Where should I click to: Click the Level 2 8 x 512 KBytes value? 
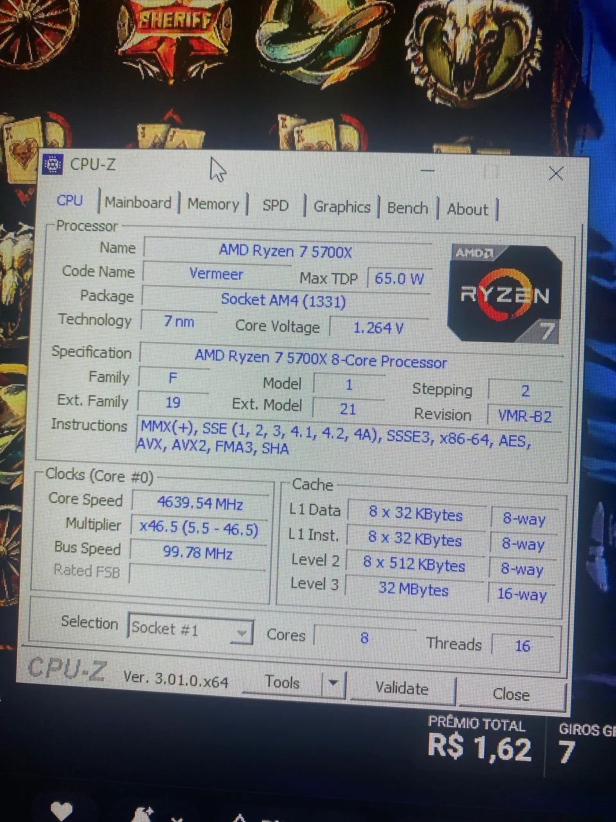[x=414, y=564]
